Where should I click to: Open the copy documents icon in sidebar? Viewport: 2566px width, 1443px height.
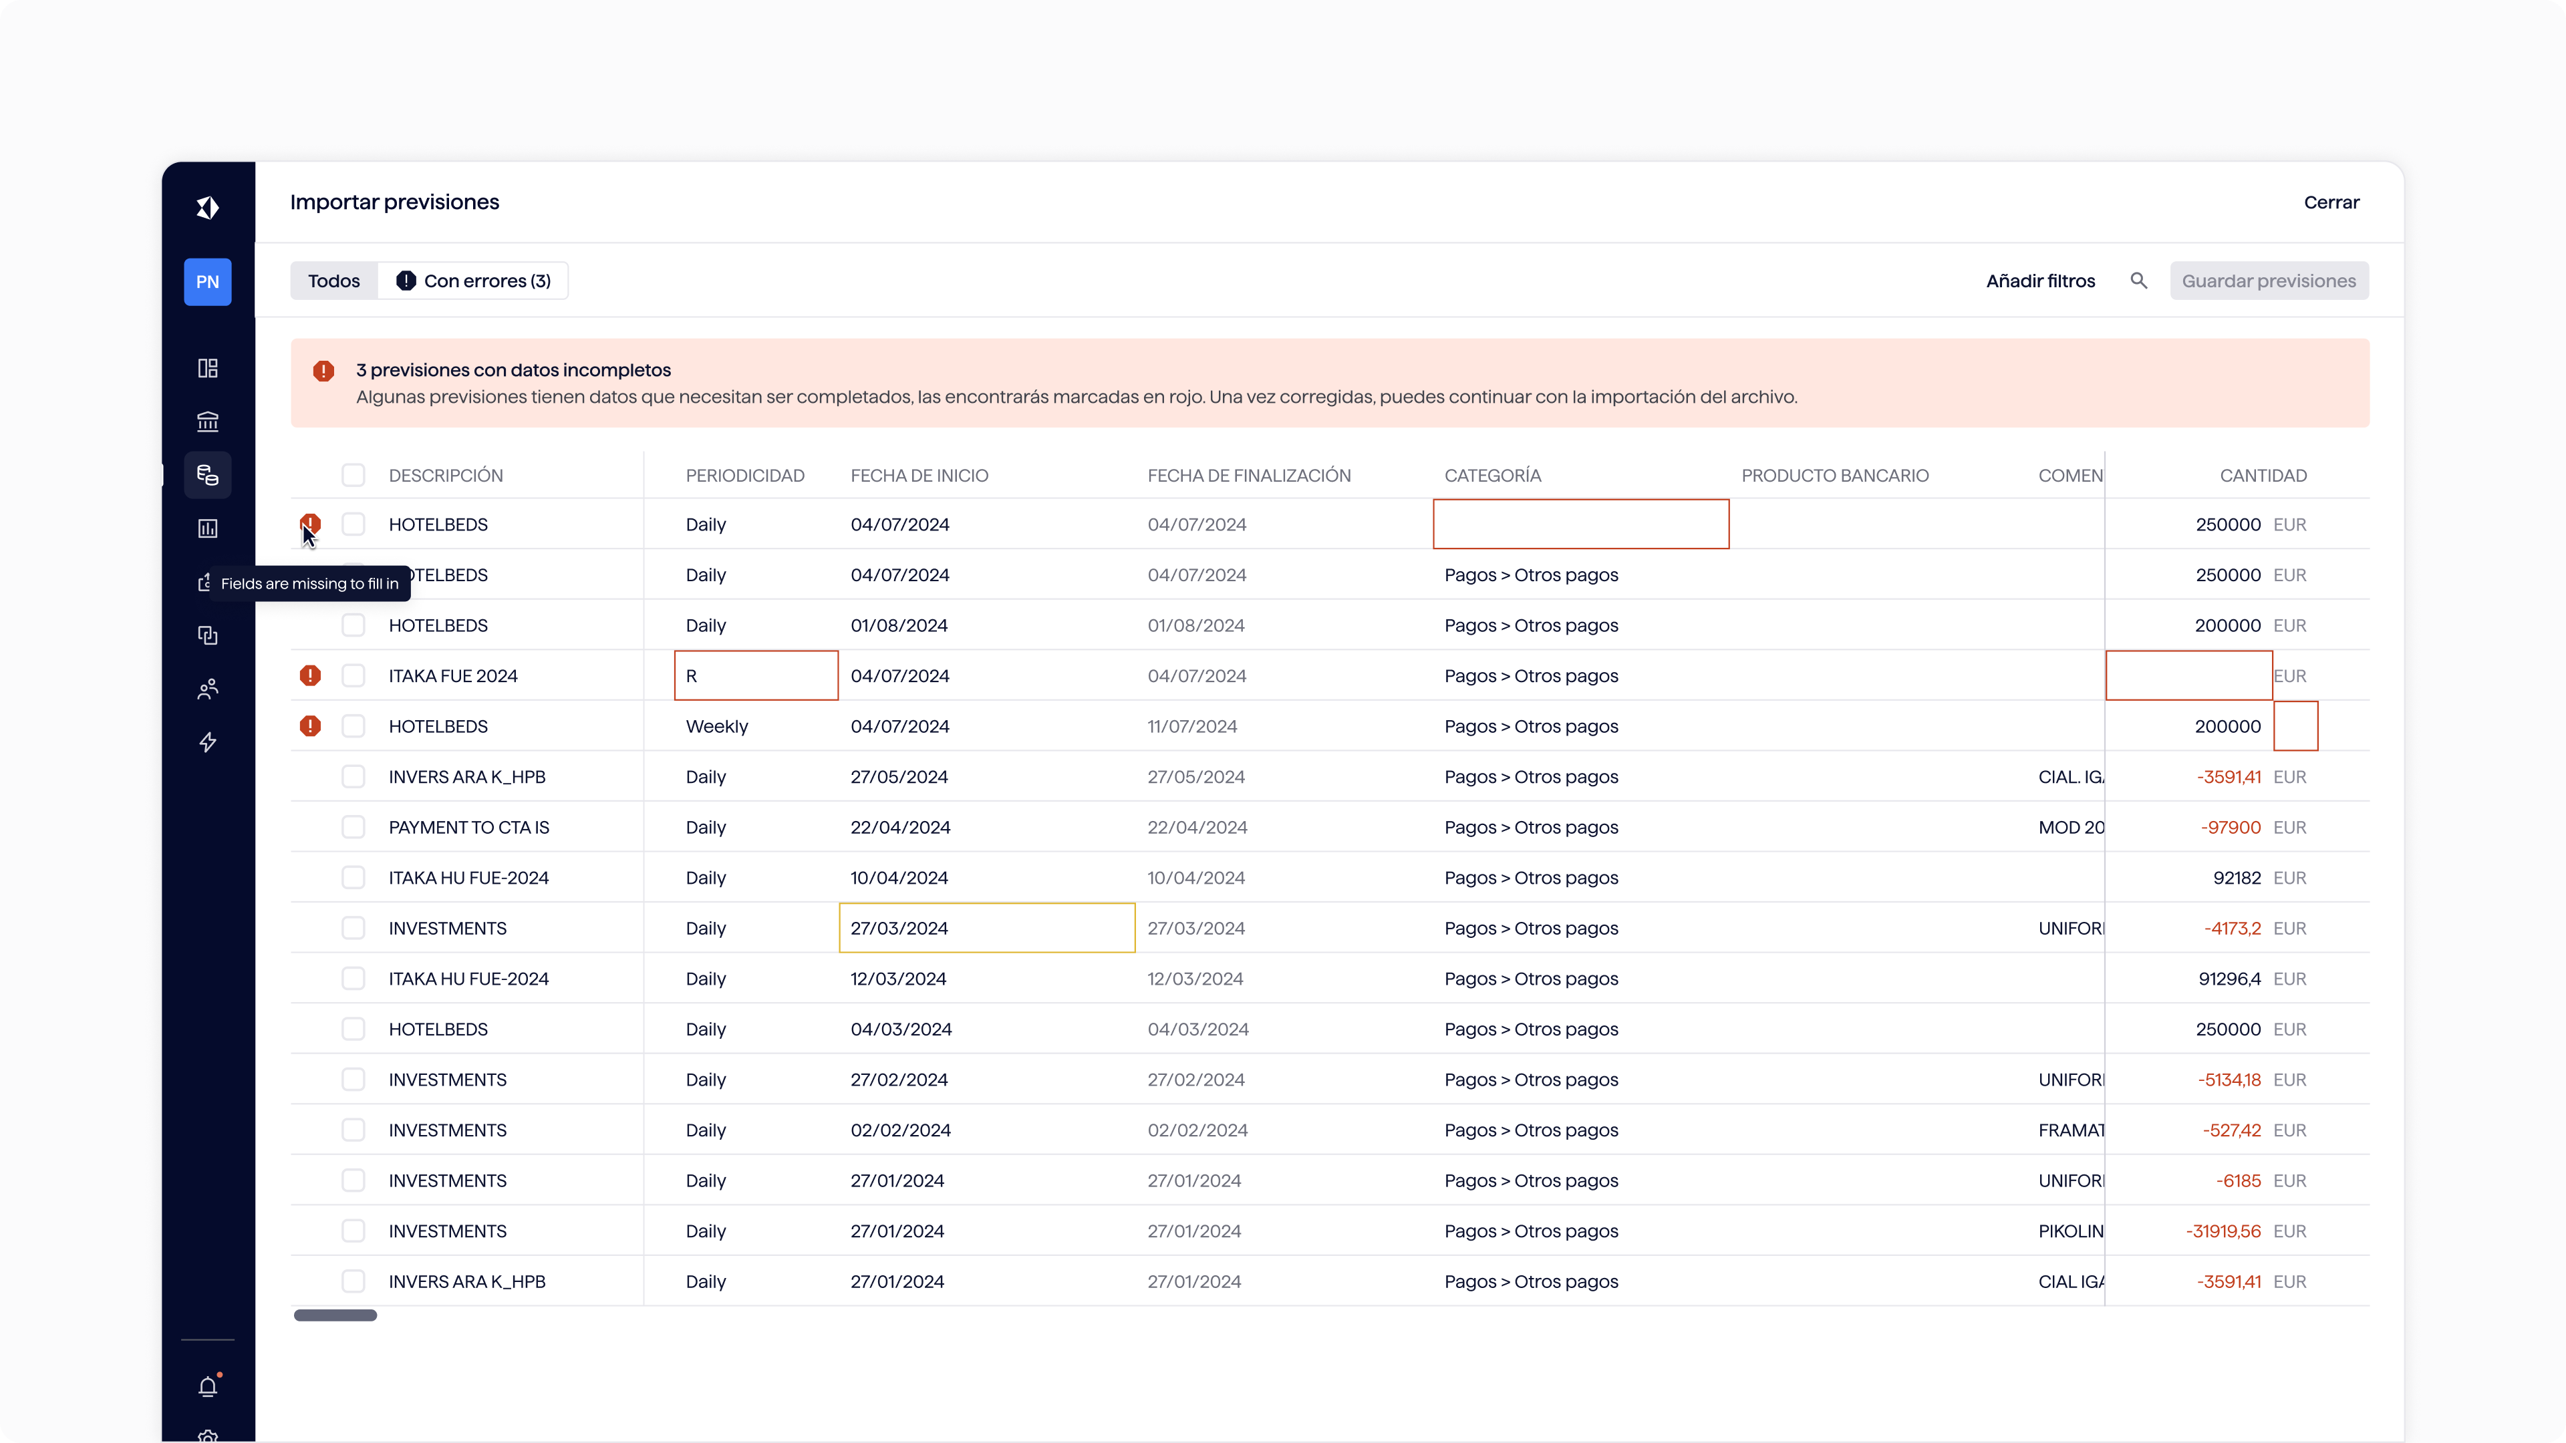pos(207,635)
